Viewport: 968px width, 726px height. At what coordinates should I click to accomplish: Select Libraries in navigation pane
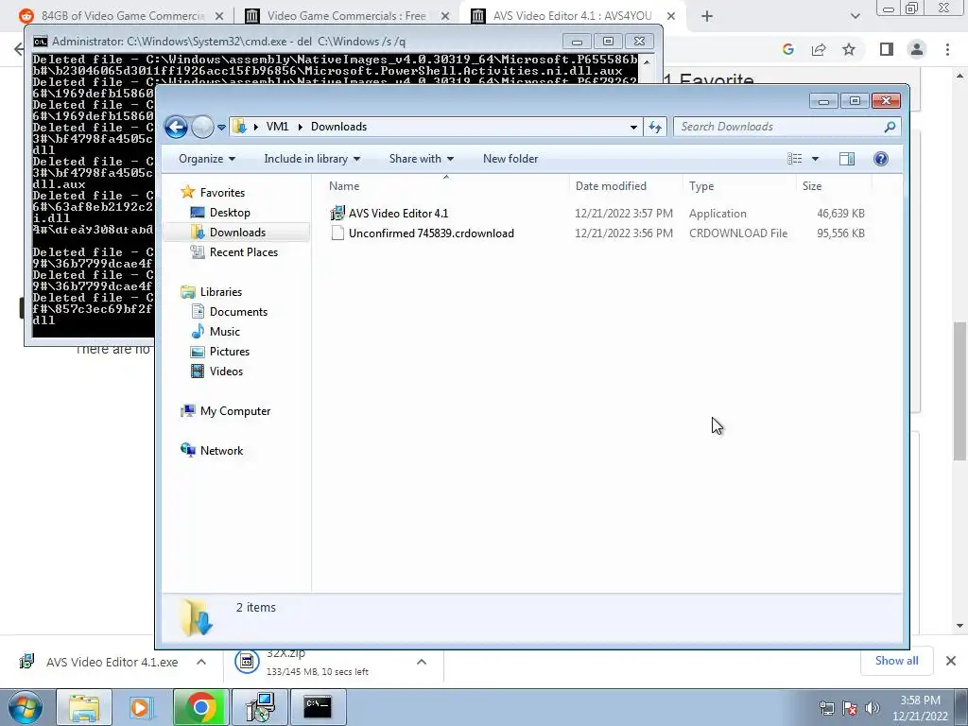pos(221,292)
